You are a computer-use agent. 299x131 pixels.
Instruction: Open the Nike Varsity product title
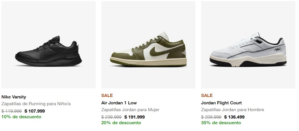[14, 97]
